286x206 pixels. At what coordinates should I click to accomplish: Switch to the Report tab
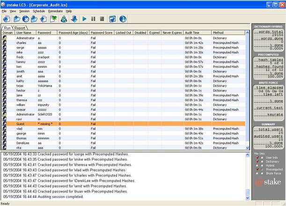tap(20, 28)
